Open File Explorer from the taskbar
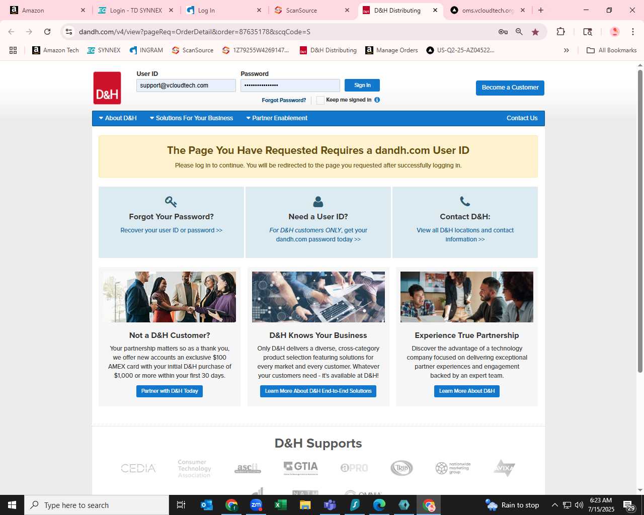 305,505
